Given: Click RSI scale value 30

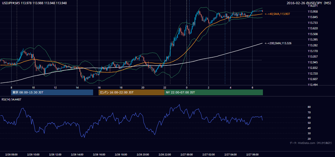Looking at the screenshot, I should [x=309, y=133].
